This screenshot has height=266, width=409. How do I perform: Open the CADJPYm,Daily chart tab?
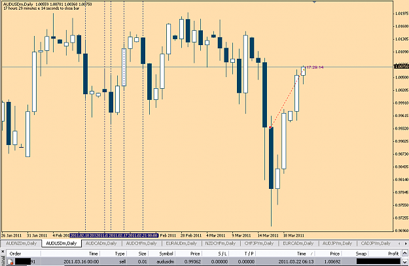(376, 243)
